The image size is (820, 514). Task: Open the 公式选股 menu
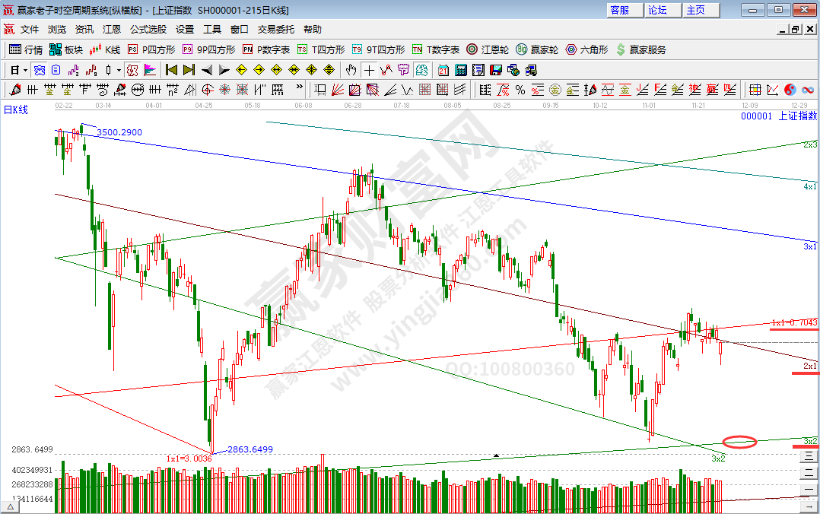tap(148, 30)
